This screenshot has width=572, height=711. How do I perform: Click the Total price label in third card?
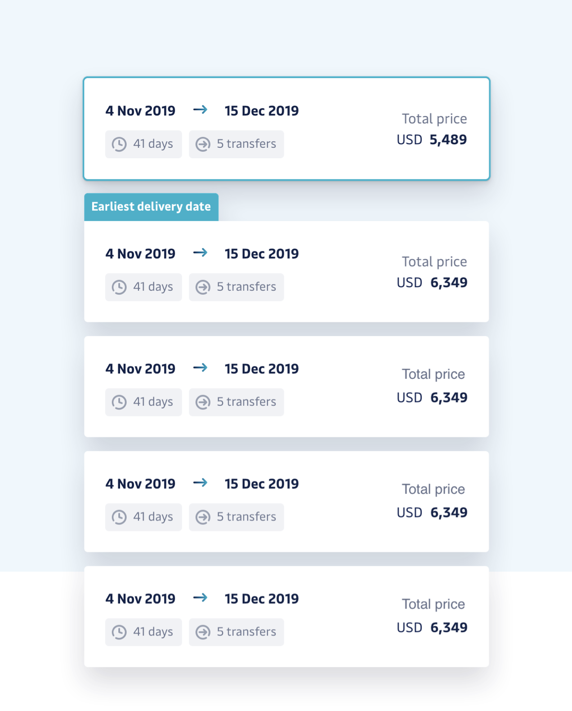point(433,374)
